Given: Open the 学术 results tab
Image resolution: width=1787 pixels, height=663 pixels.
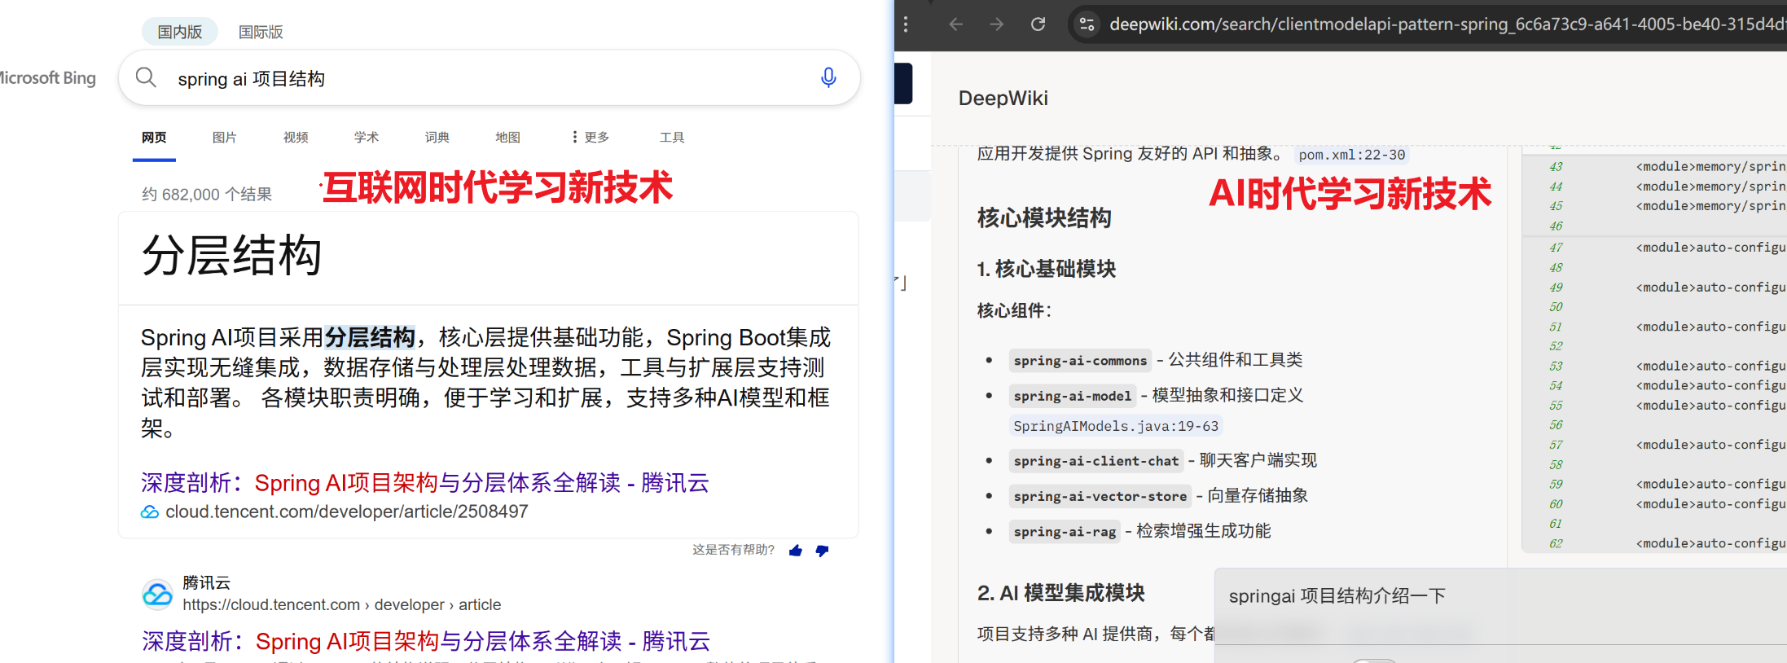Looking at the screenshot, I should (x=367, y=138).
